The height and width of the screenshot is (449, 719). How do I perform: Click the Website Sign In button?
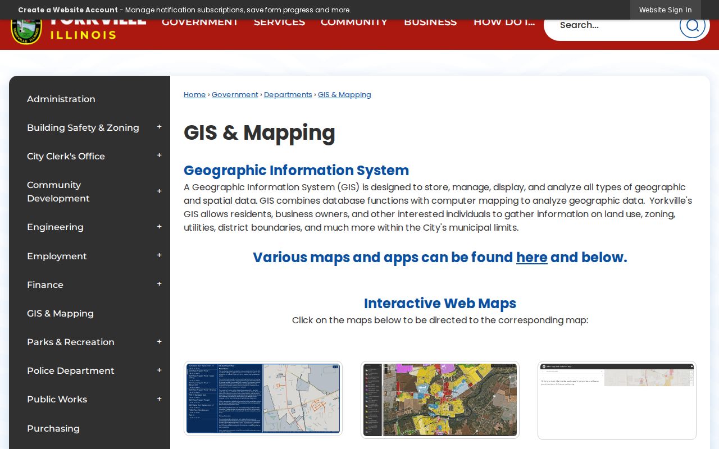click(x=665, y=10)
